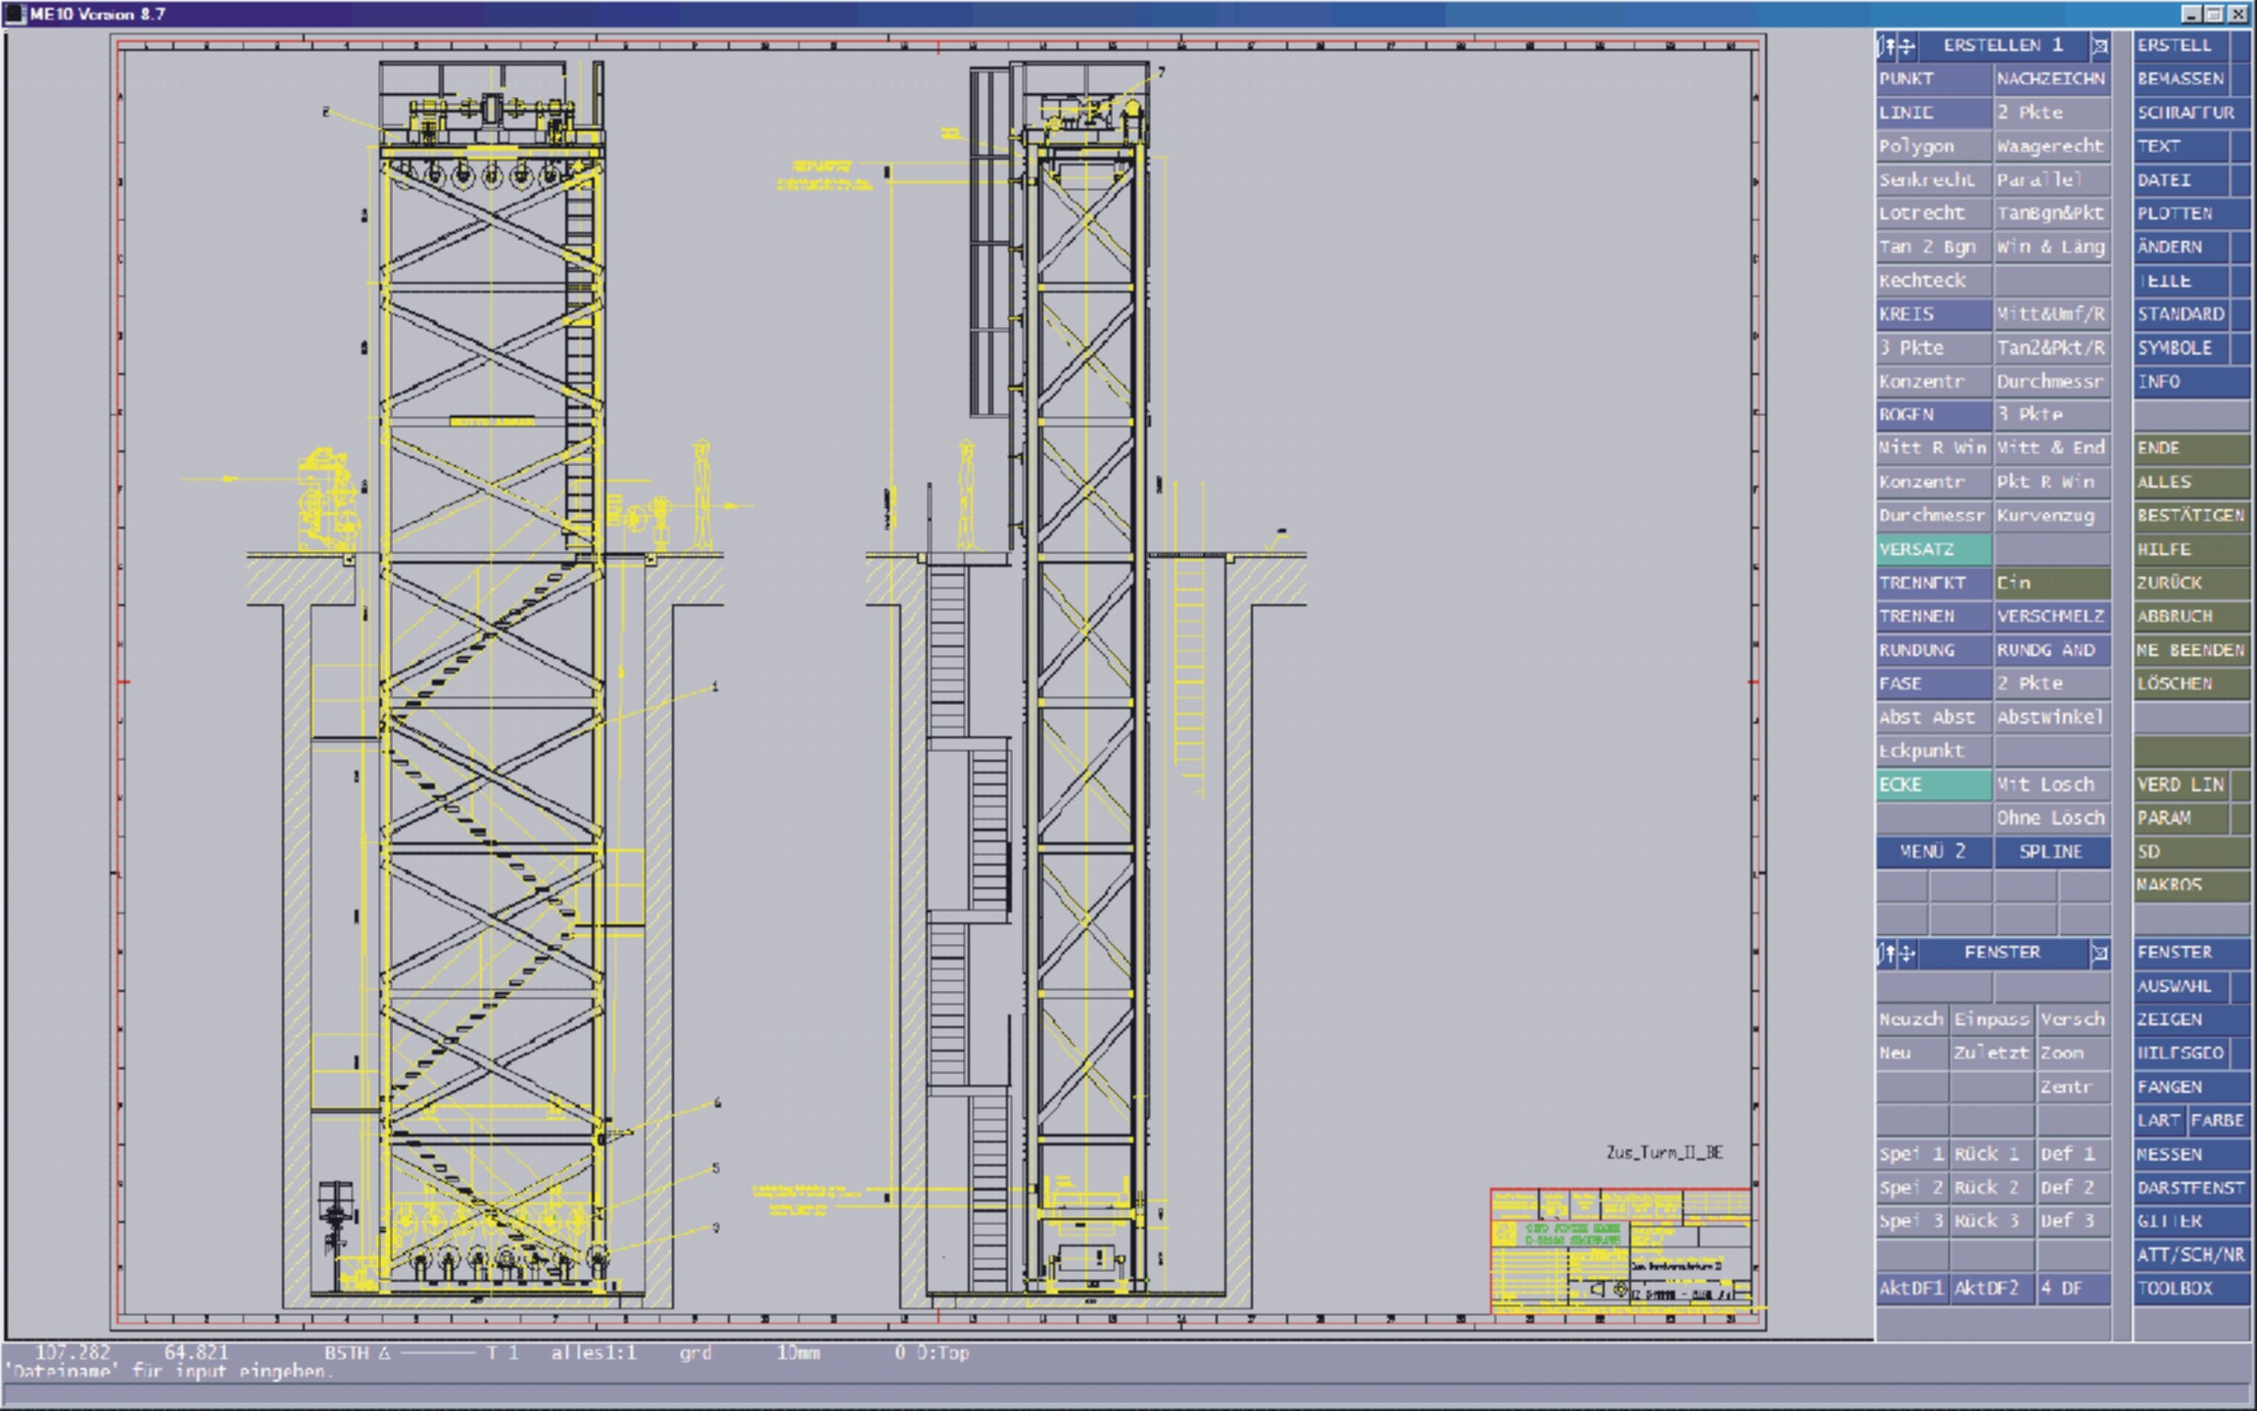Expand submenu box beside AUSWAHL
The height and width of the screenshot is (1411, 2257).
pos(2239,986)
